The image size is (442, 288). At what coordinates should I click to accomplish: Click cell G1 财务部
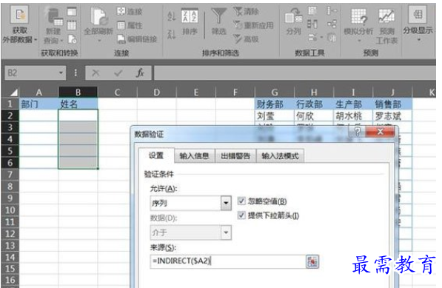275,104
